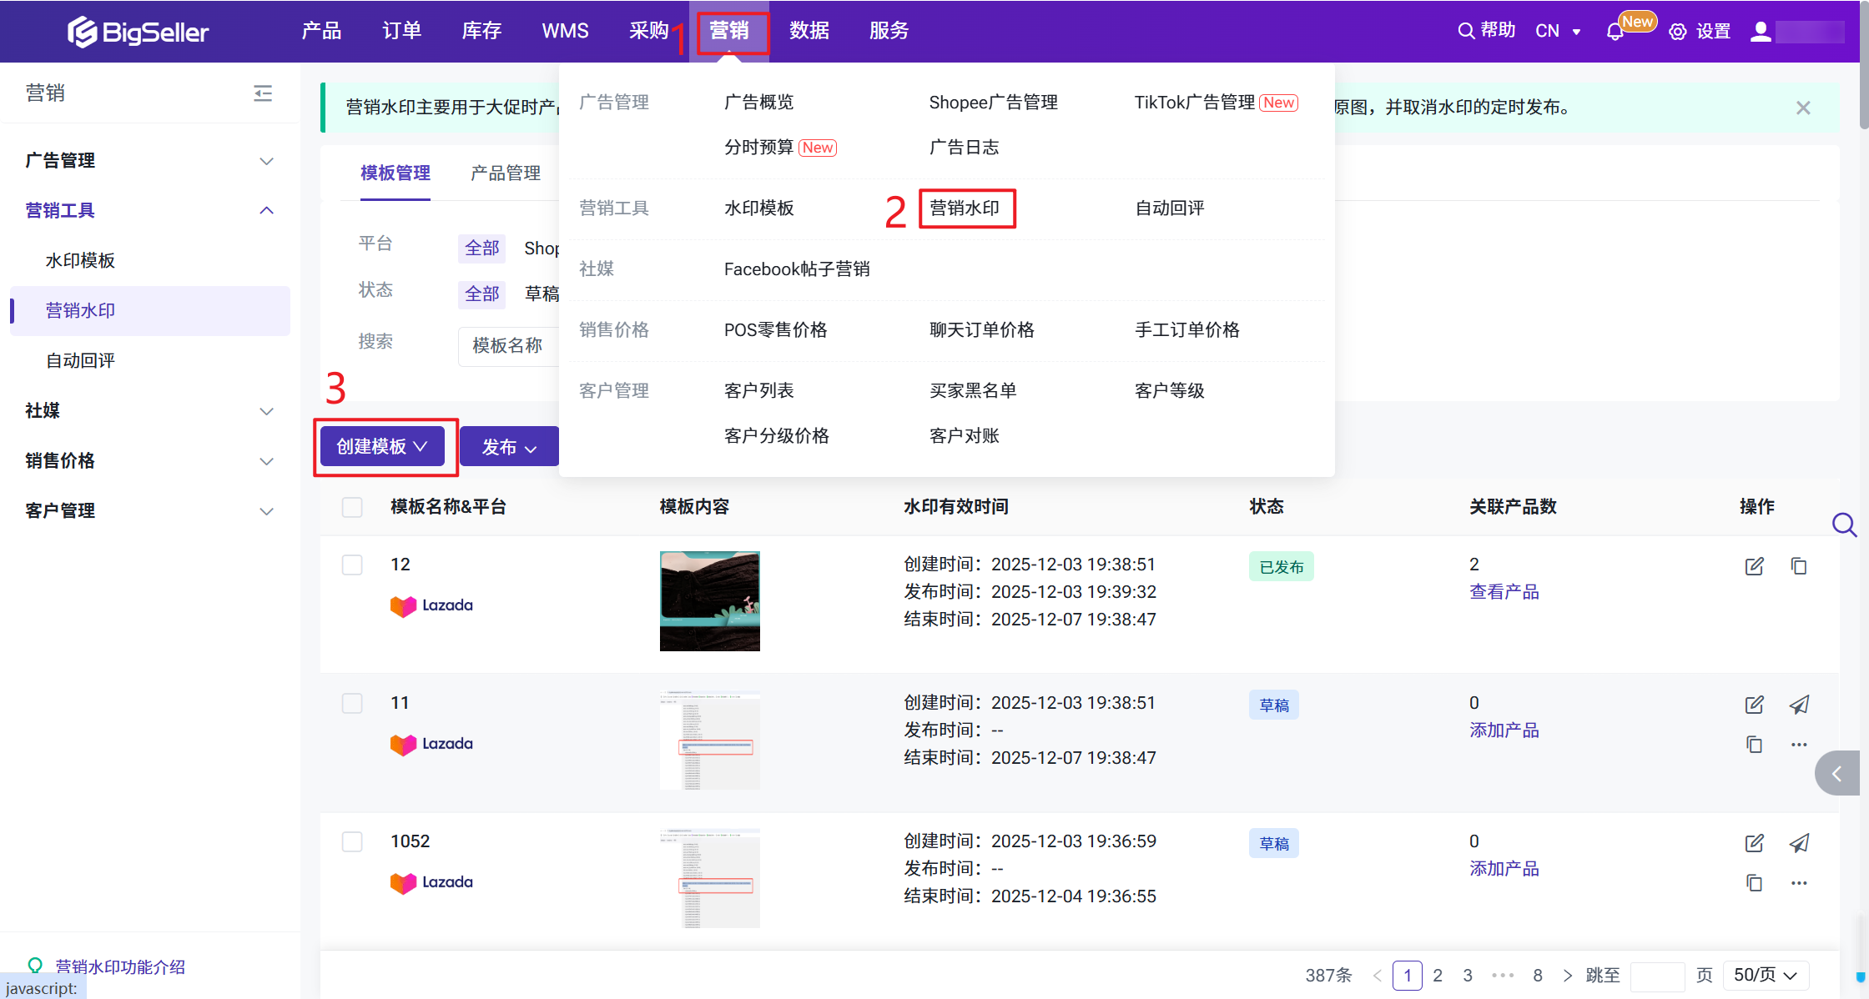The width and height of the screenshot is (1869, 999).
Task: Tick the checkbox for template 12
Action: coord(352,565)
